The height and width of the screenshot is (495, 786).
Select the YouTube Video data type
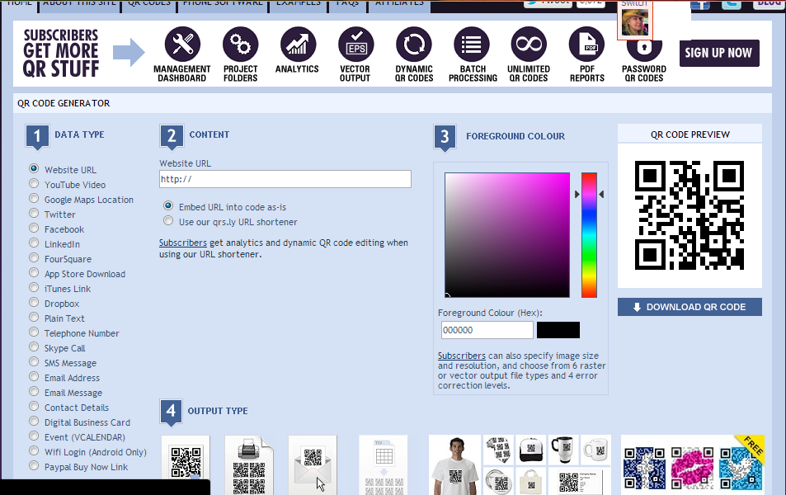(x=34, y=183)
